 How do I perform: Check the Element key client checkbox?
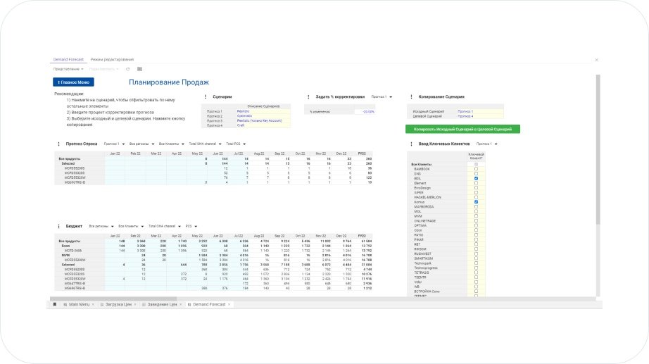pyautogui.click(x=476, y=183)
